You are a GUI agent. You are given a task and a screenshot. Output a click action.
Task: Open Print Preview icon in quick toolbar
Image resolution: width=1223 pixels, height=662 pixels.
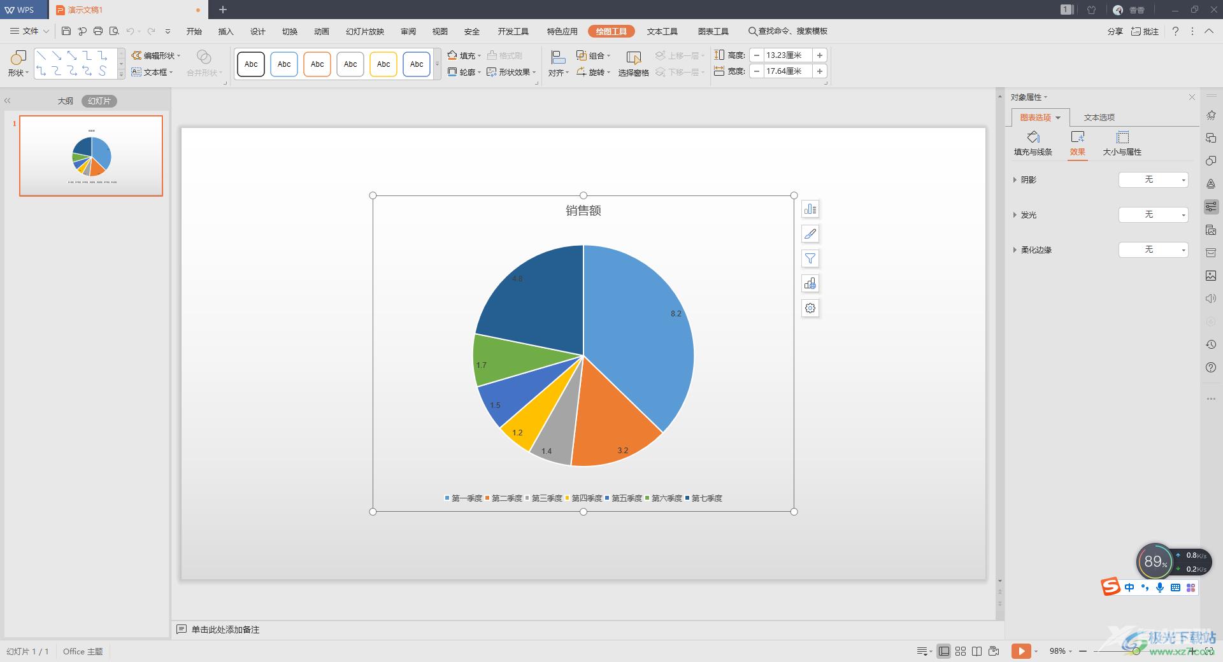tap(114, 31)
